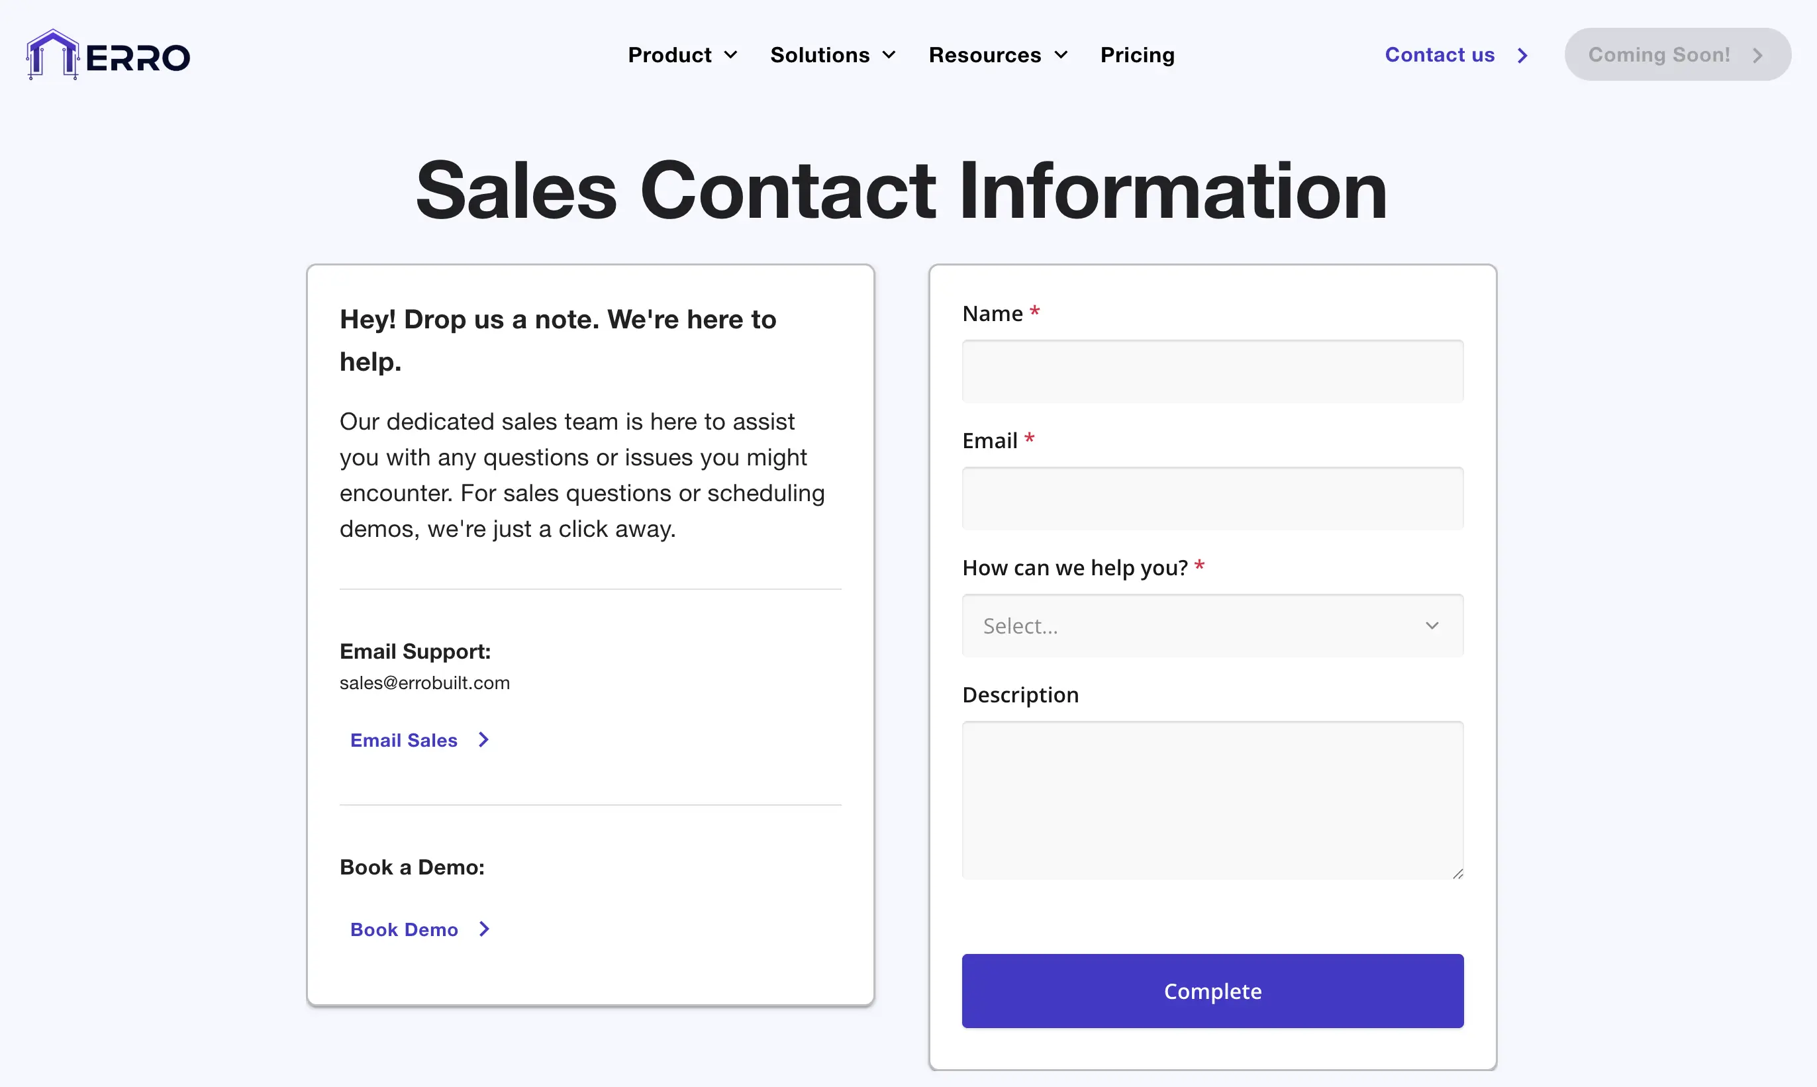Click the Book Demo link
Viewport: 1817px width, 1087px height.
tap(404, 929)
